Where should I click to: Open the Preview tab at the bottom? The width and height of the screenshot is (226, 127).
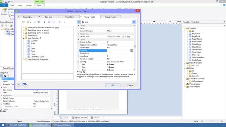point(95,117)
